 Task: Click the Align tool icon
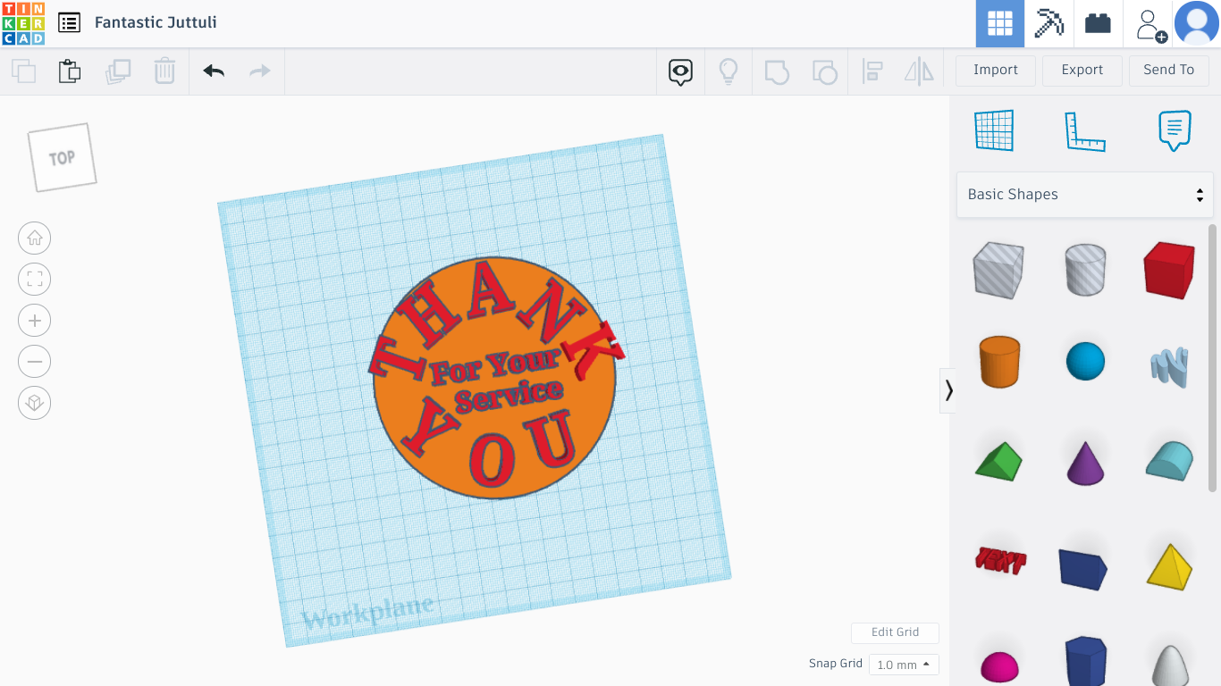pyautogui.click(x=872, y=71)
